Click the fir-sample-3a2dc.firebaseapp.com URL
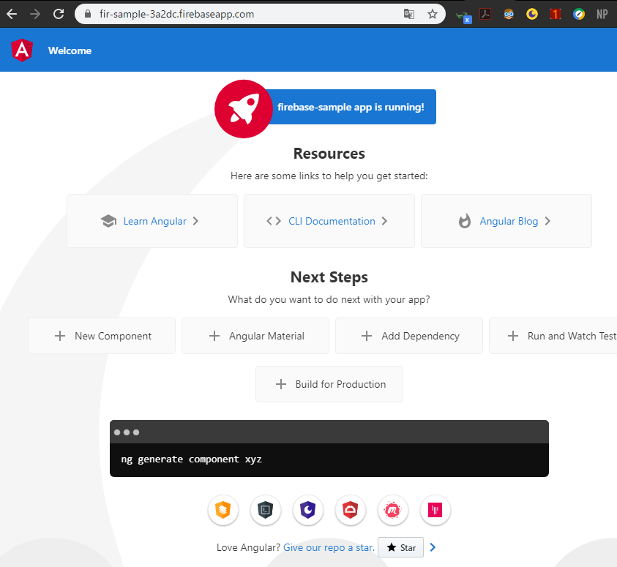This screenshot has width=617, height=567. [176, 14]
